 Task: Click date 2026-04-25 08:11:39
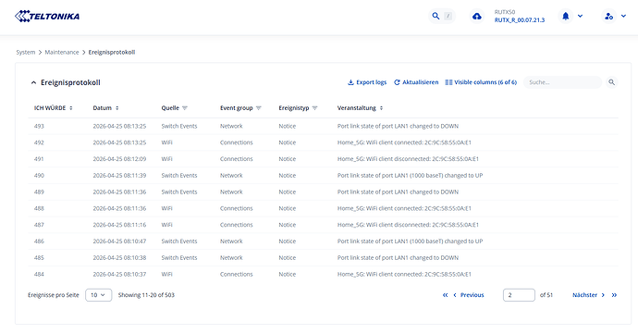click(x=119, y=176)
